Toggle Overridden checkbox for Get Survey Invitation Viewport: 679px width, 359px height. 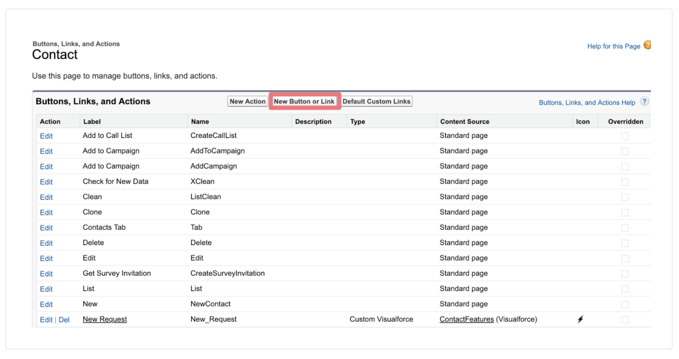pos(625,274)
